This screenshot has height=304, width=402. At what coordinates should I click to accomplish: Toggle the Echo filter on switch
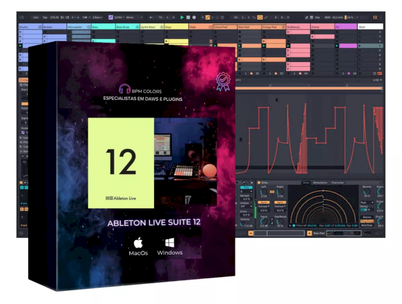294,225
